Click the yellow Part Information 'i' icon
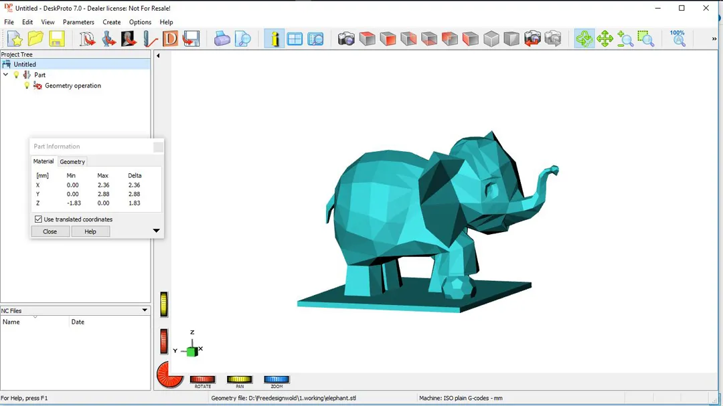 pos(274,39)
